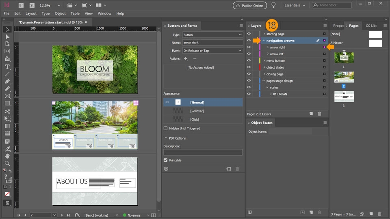Hide the arrow left item

click(x=249, y=54)
